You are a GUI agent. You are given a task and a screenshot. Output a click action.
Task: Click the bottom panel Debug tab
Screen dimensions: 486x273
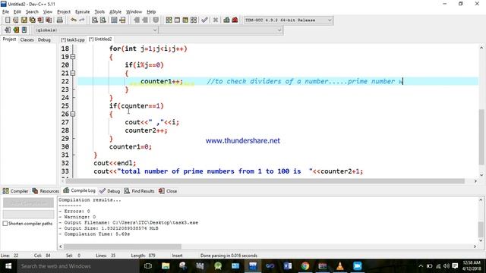pos(109,191)
